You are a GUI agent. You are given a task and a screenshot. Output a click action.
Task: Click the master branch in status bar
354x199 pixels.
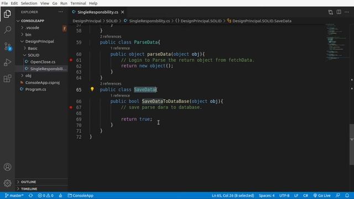[x=14, y=195]
